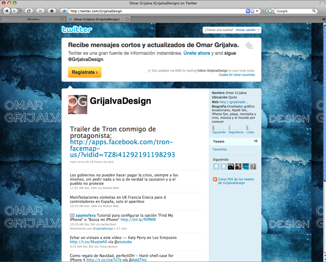326x262 pixels.
Task: Follow the Únete ahora link
Action: tap(197, 53)
